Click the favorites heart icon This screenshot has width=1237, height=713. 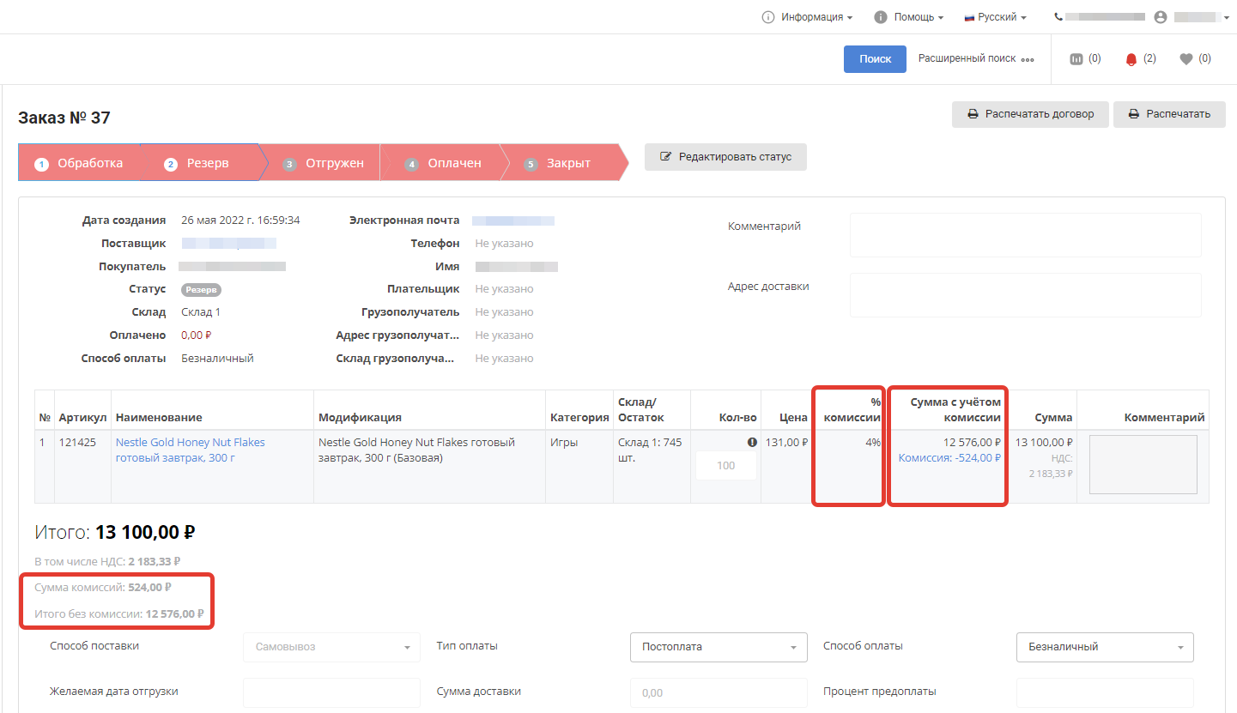[1186, 59]
